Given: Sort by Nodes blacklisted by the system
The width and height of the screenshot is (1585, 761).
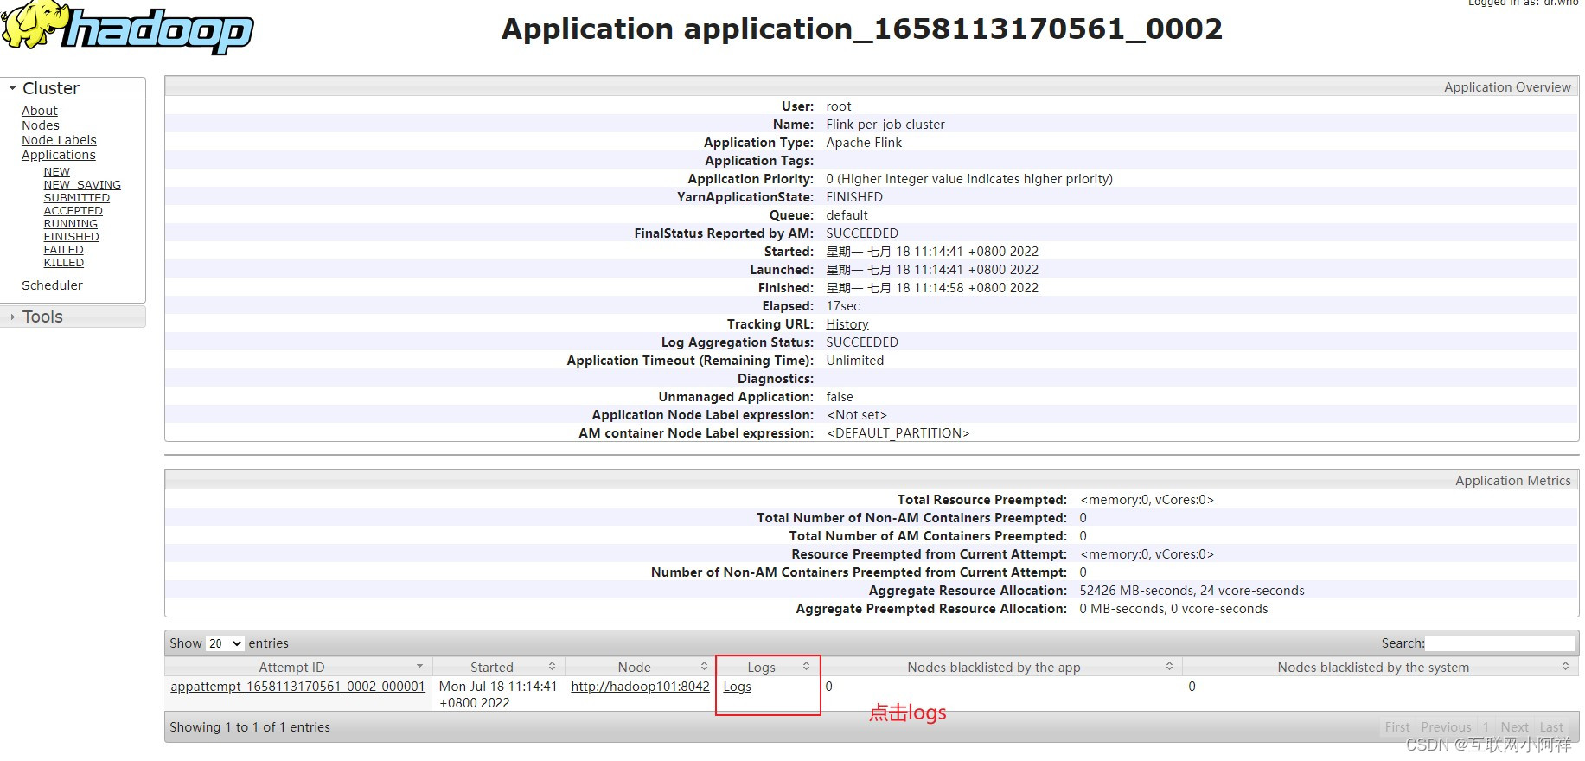Looking at the screenshot, I should [x=1380, y=668].
